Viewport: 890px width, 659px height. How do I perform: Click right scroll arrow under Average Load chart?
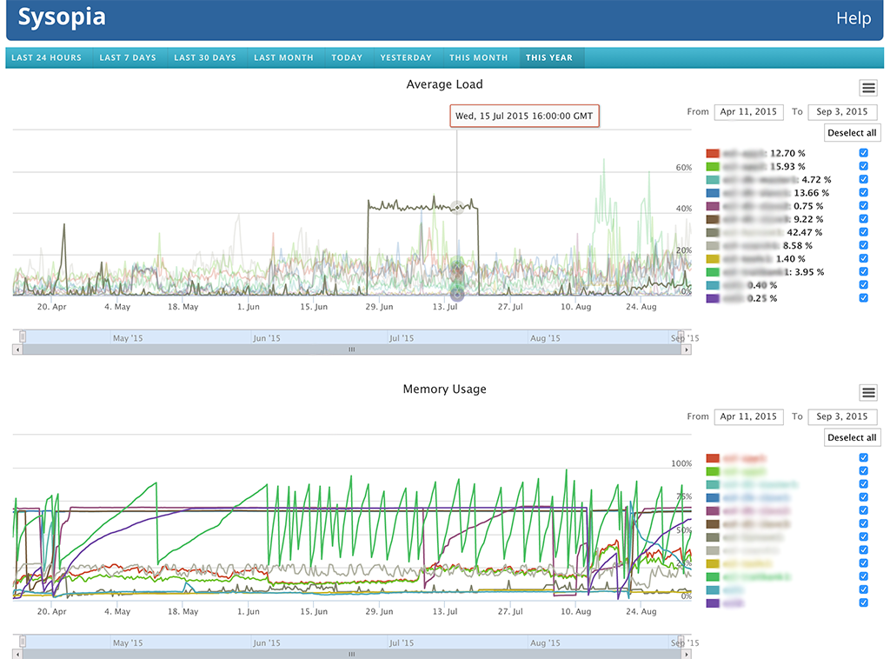tap(687, 349)
